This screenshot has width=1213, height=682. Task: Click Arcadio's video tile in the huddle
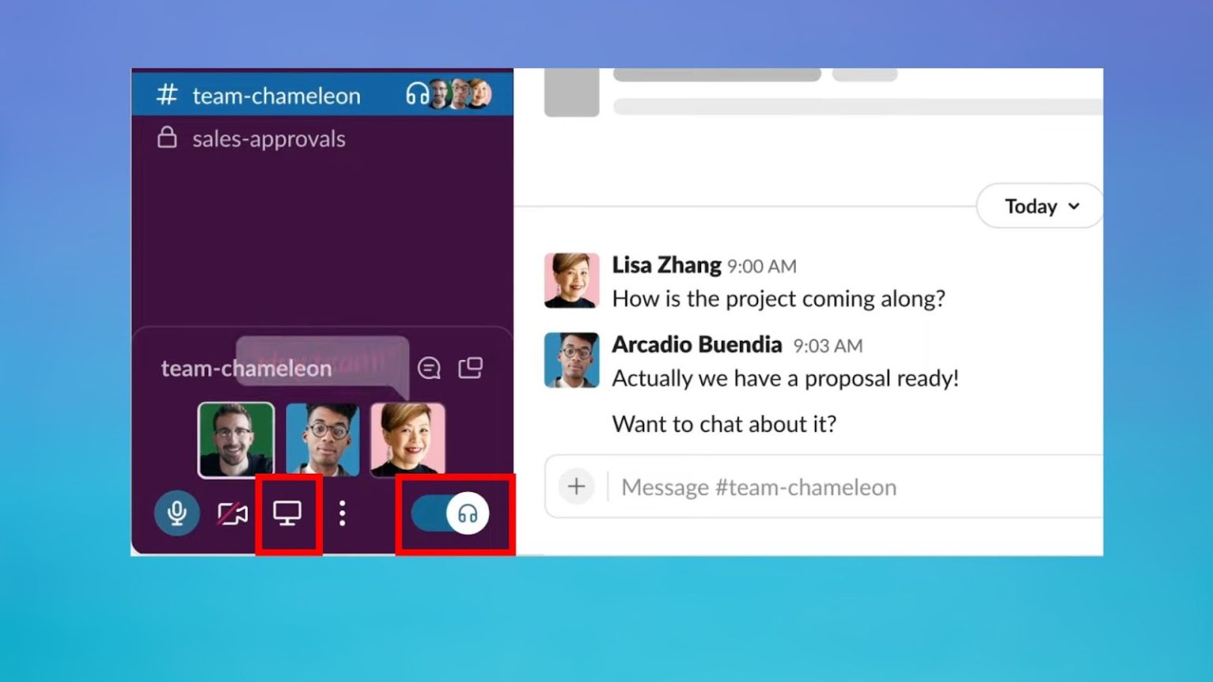(321, 440)
